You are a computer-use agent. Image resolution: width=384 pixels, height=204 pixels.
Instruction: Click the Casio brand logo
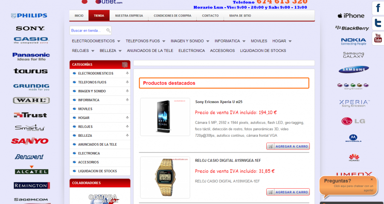pyautogui.click(x=31, y=40)
